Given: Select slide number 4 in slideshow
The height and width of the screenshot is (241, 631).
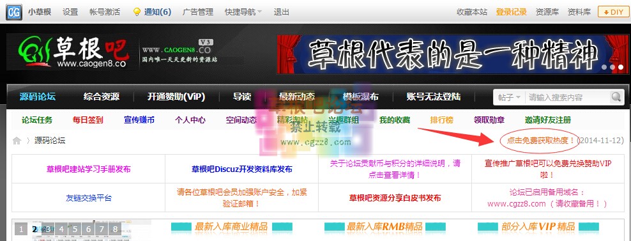Looking at the screenshot, I should tap(61, 229).
